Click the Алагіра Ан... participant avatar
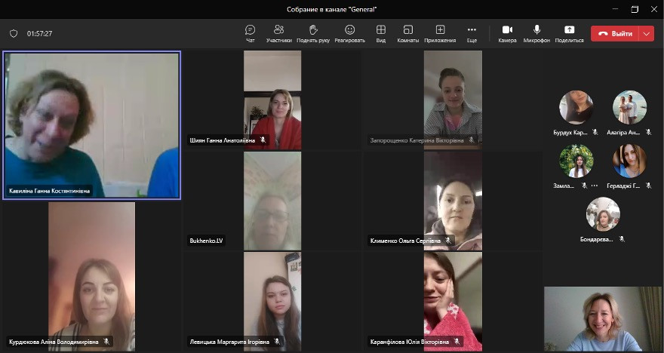Image resolution: width=664 pixels, height=353 pixels. [x=629, y=108]
